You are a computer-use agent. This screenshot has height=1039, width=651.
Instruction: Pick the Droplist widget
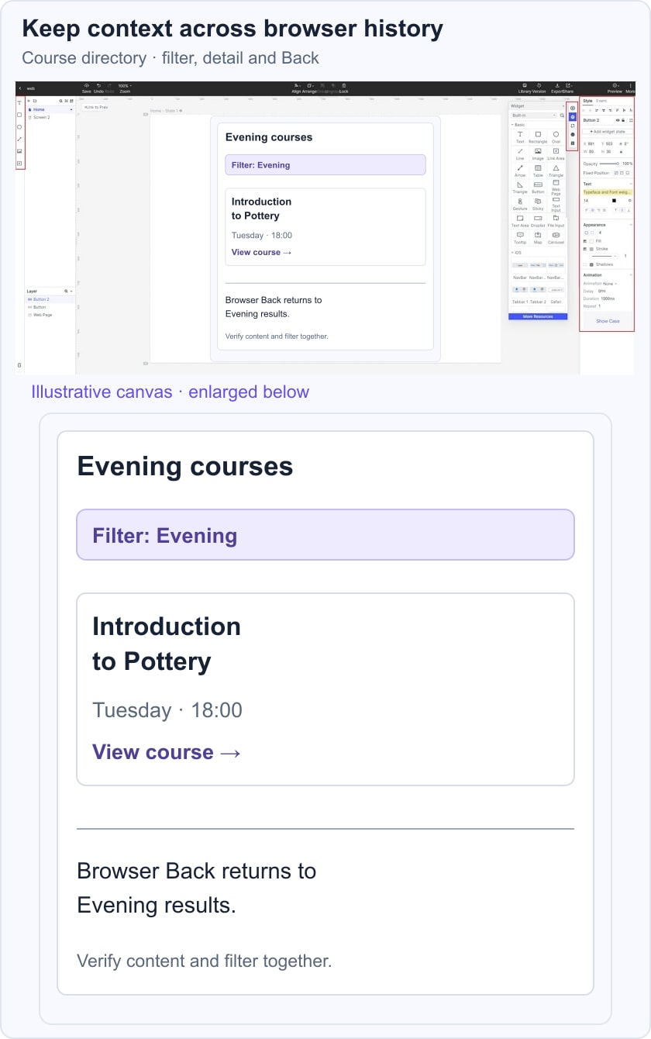(538, 222)
